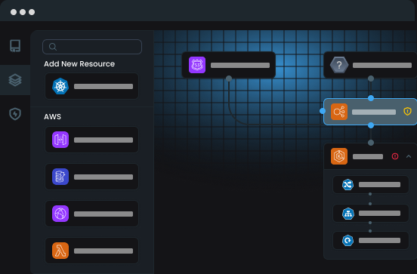Select the orange share-graph node icon

coord(339,112)
